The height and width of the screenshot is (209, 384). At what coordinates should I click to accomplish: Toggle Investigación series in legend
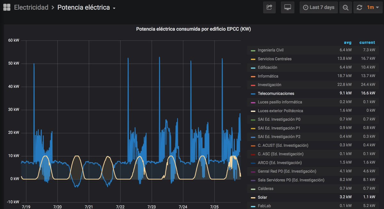point(269,85)
